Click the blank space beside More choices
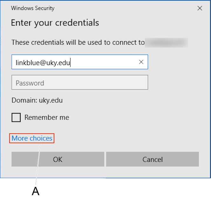 coord(127,138)
